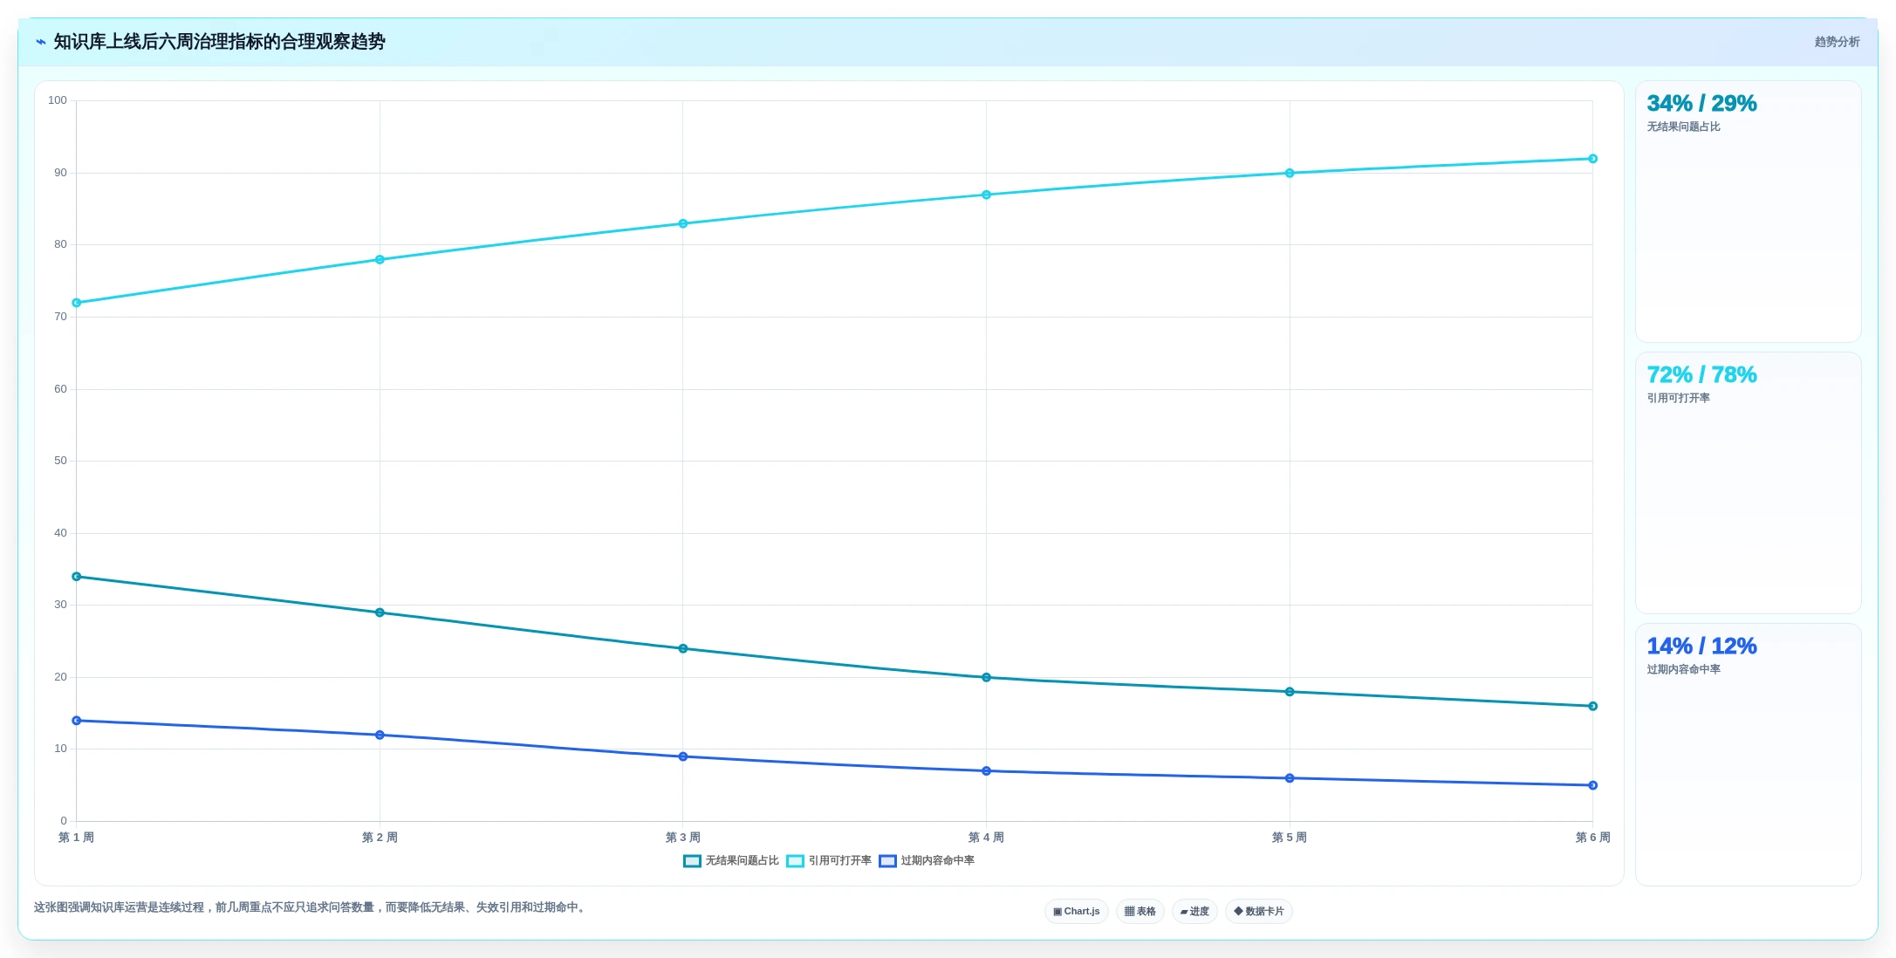1896x958 pixels.
Task: Click the 第 3 周 axis label
Action: [x=683, y=838]
